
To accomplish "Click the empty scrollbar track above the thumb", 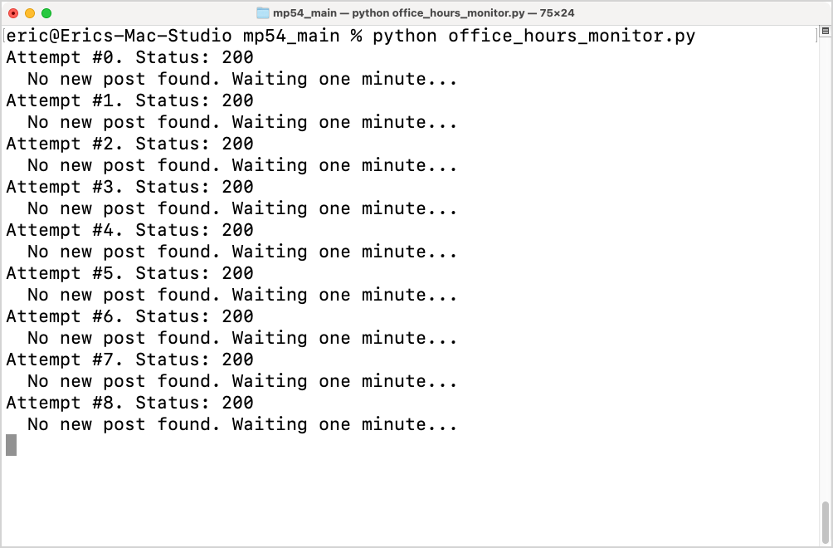I will (x=825, y=266).
